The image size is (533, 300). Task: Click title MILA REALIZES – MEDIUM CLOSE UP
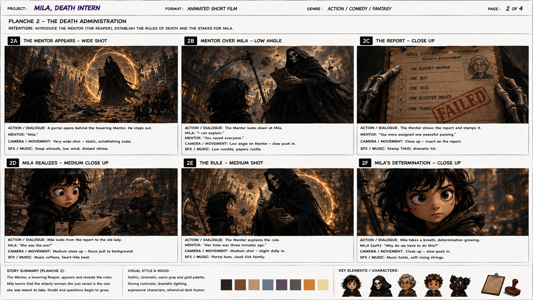coord(65,163)
